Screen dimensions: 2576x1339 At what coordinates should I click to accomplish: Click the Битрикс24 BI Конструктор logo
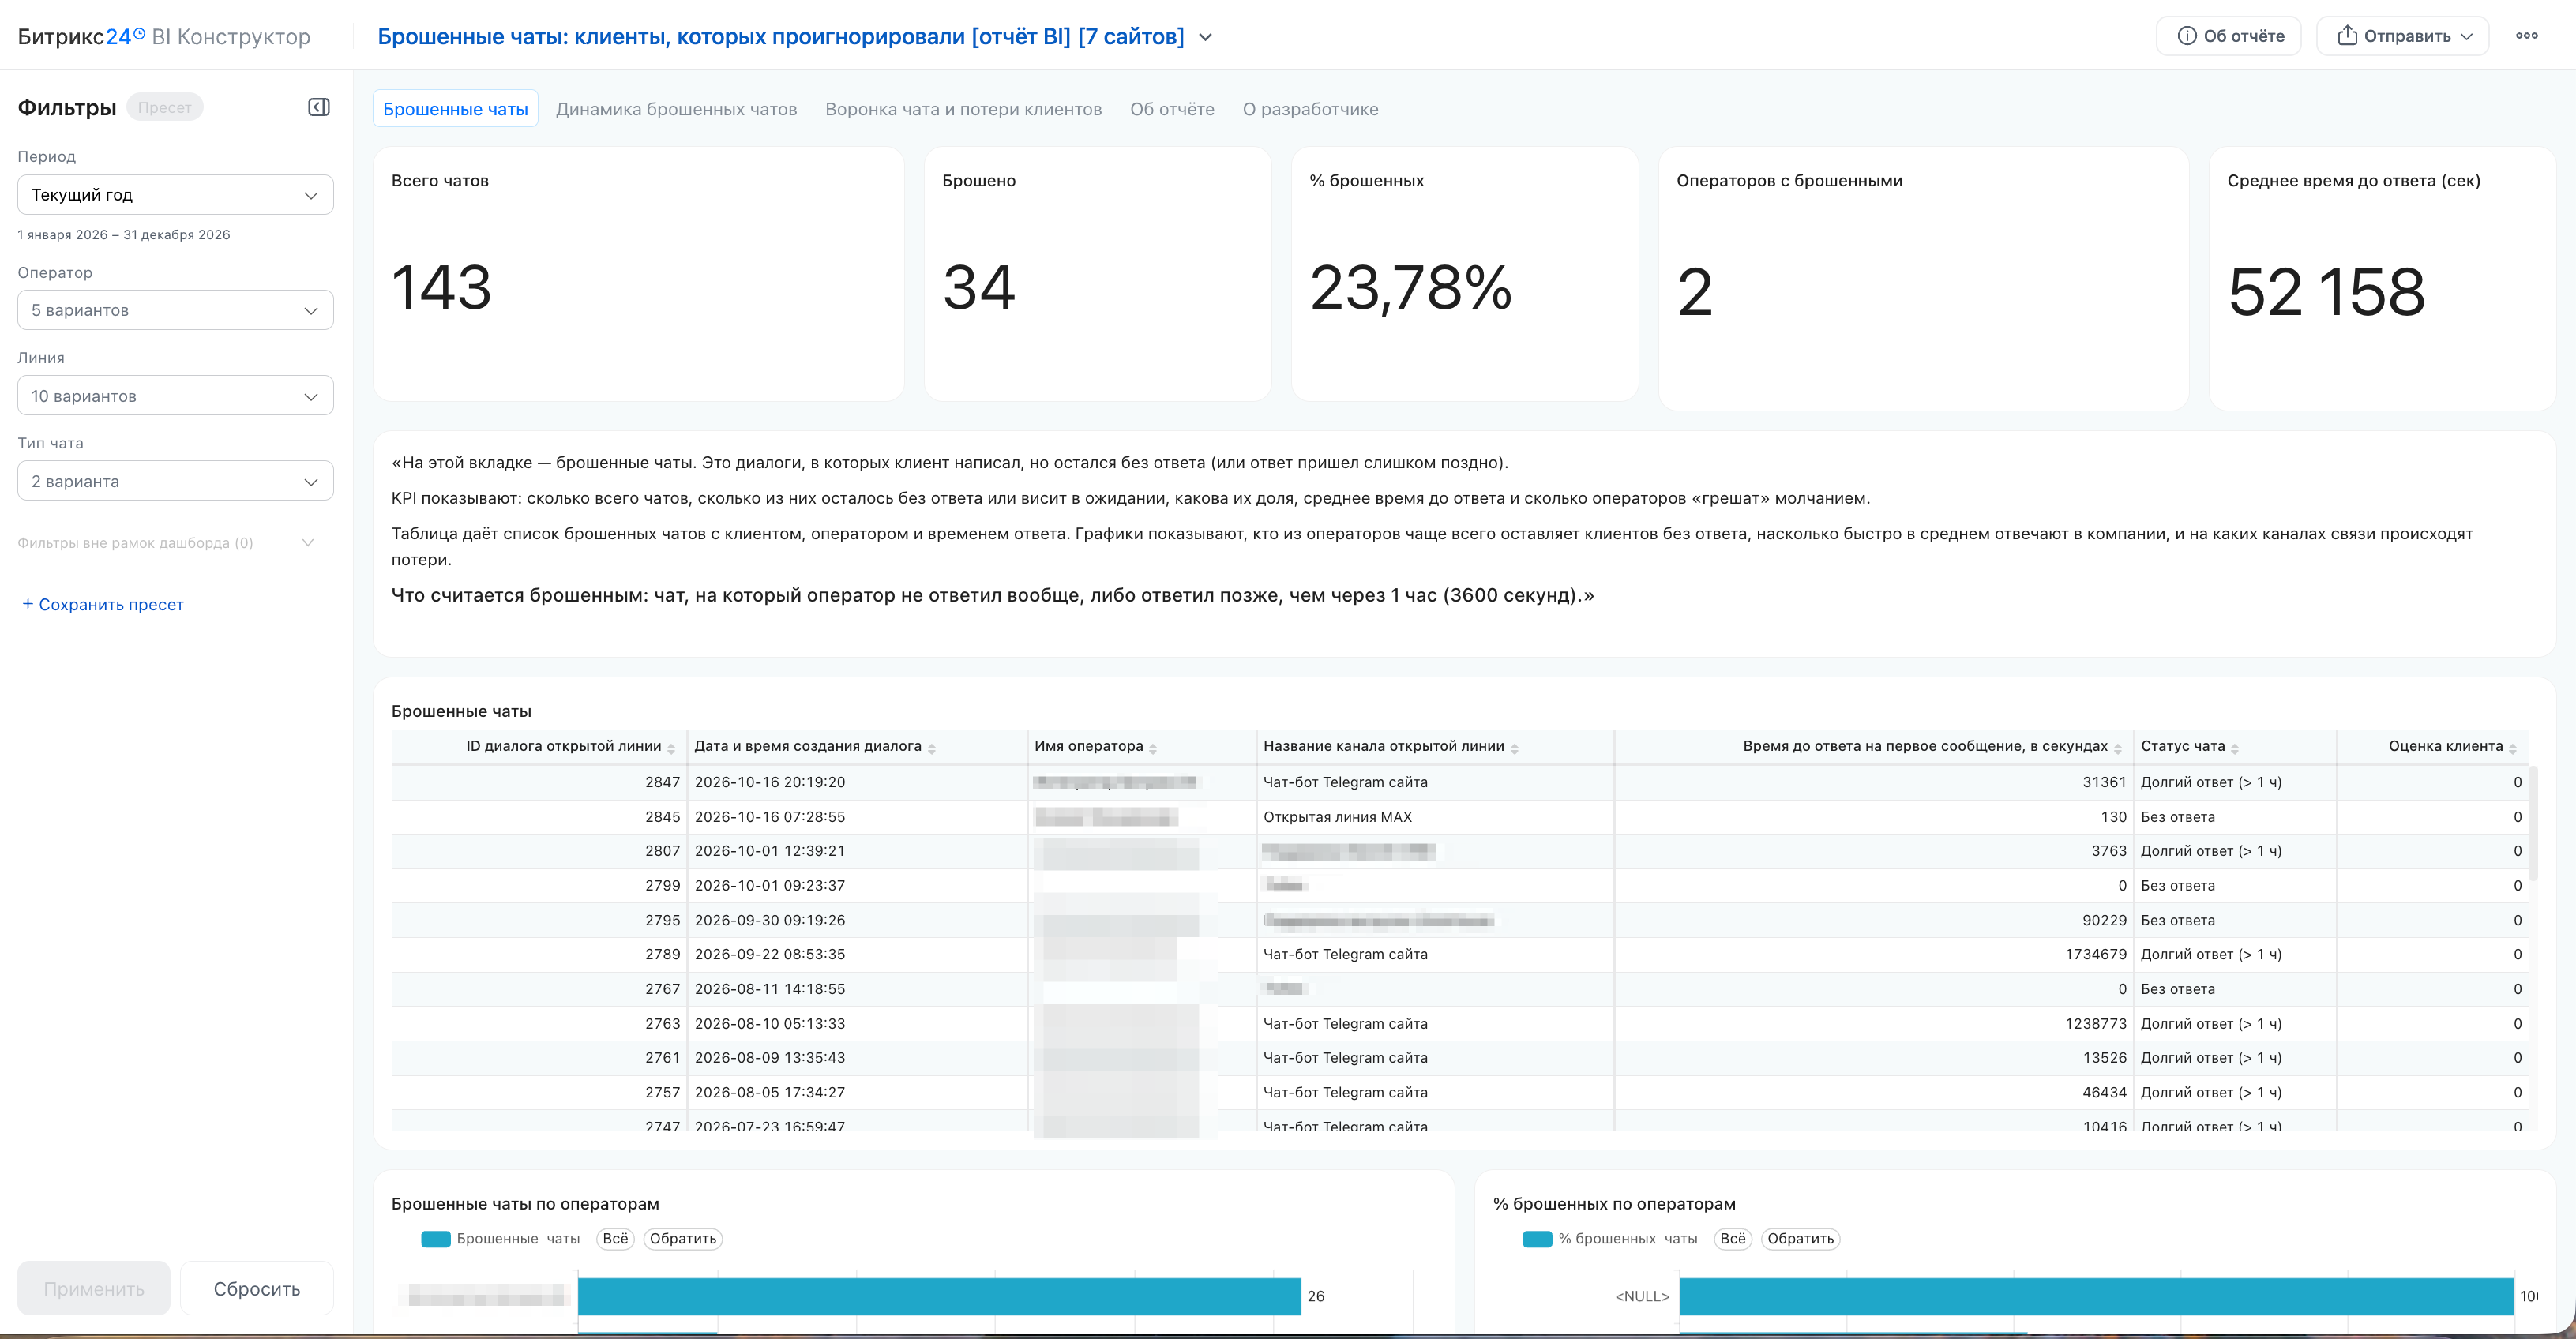164,37
